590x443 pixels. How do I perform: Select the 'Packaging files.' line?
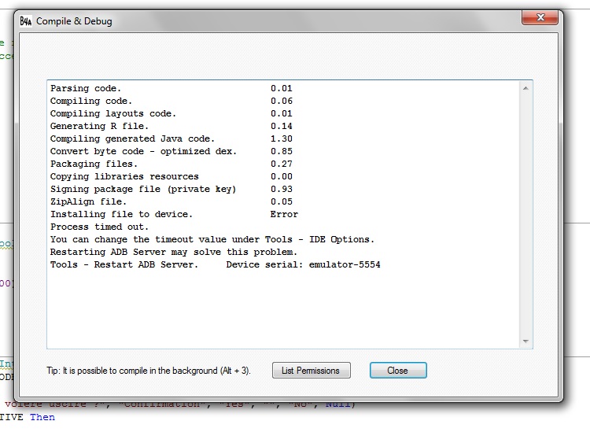pyautogui.click(x=94, y=164)
